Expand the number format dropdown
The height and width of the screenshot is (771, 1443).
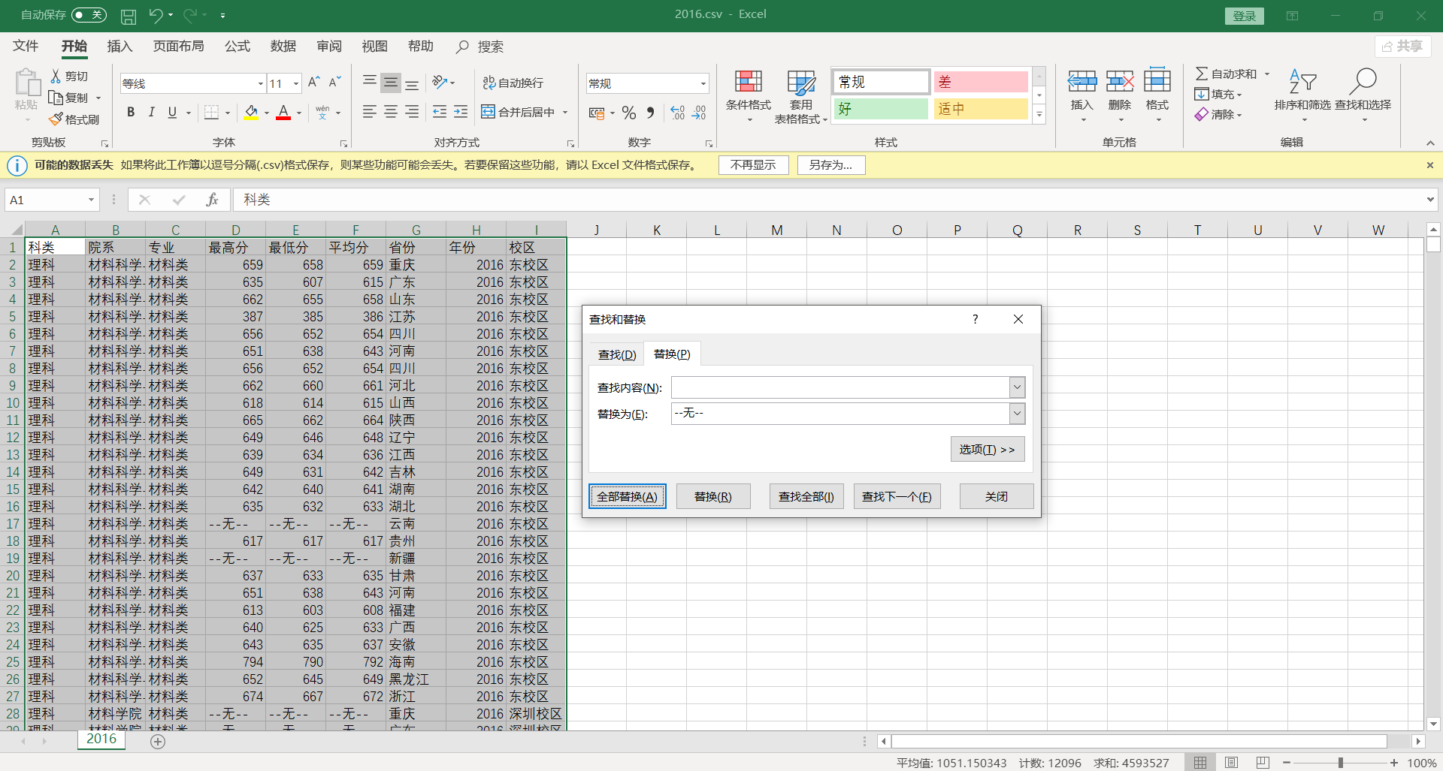[x=703, y=83]
